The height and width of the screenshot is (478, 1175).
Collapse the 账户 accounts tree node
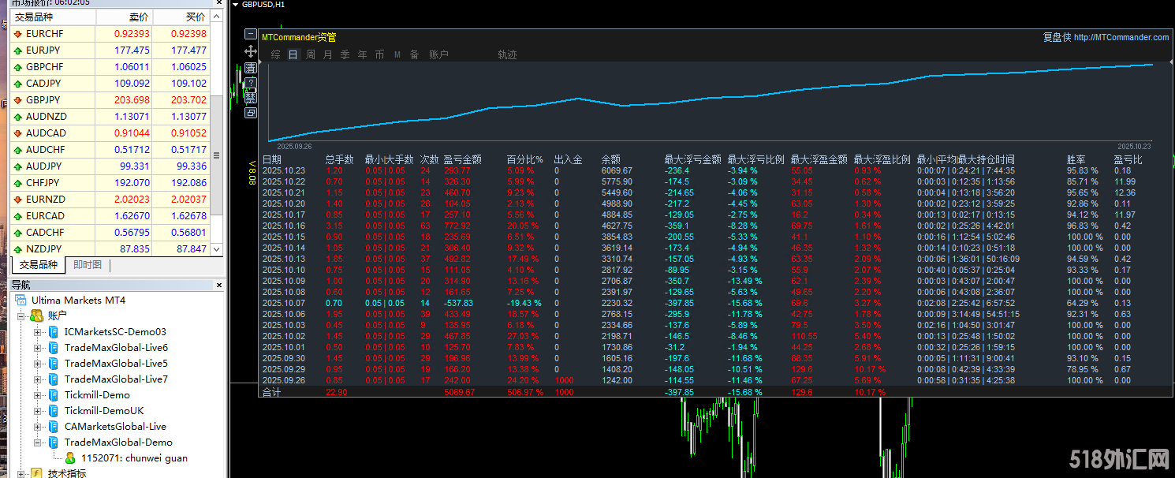click(21, 316)
